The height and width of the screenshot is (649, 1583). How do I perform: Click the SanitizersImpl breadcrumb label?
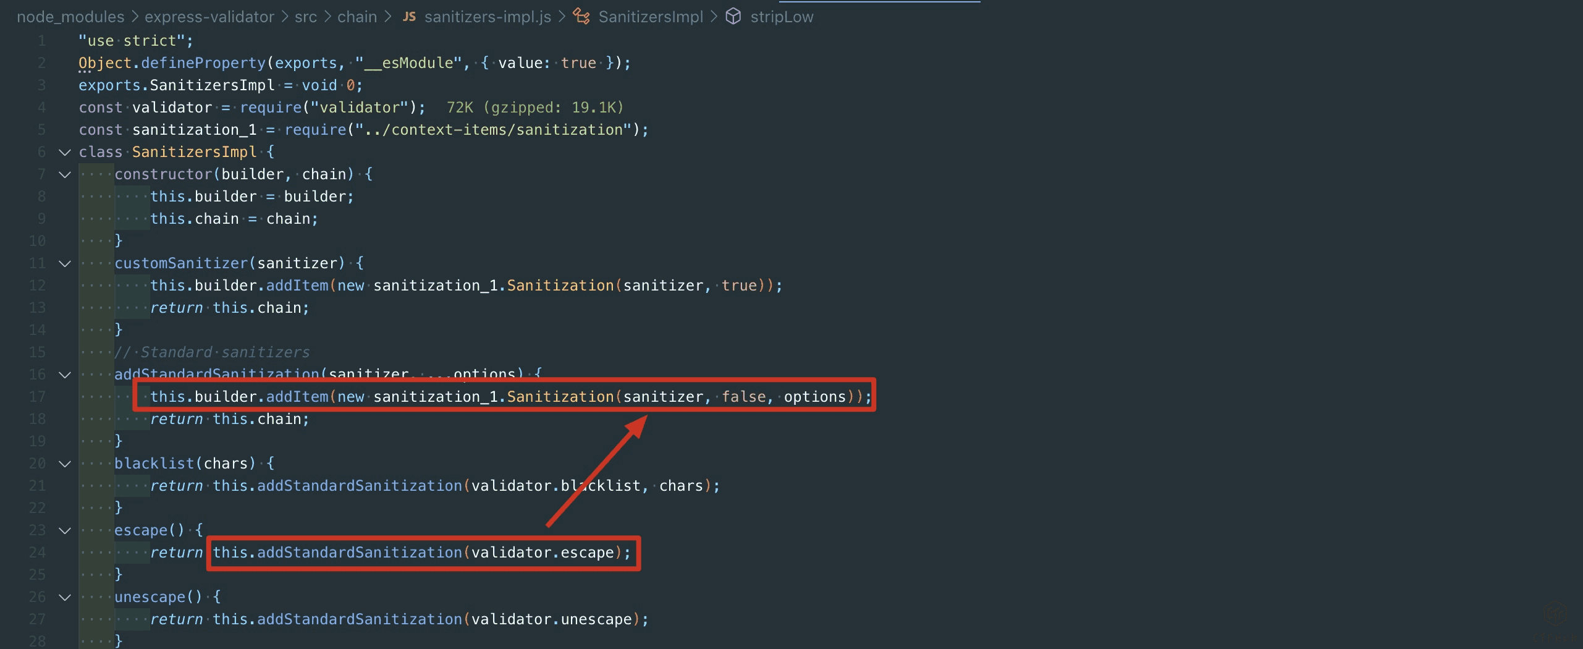tap(651, 17)
